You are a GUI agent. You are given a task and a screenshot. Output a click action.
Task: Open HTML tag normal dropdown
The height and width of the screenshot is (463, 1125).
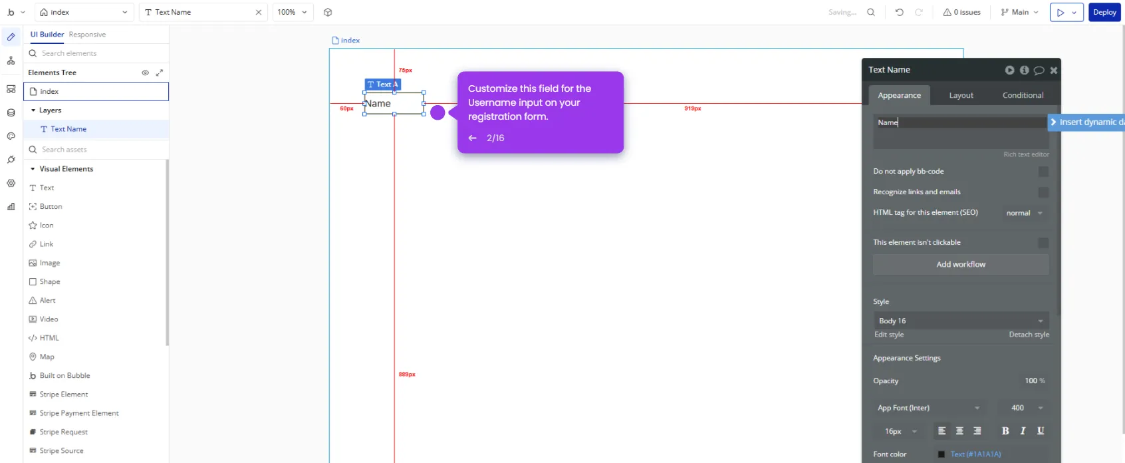(x=1025, y=213)
